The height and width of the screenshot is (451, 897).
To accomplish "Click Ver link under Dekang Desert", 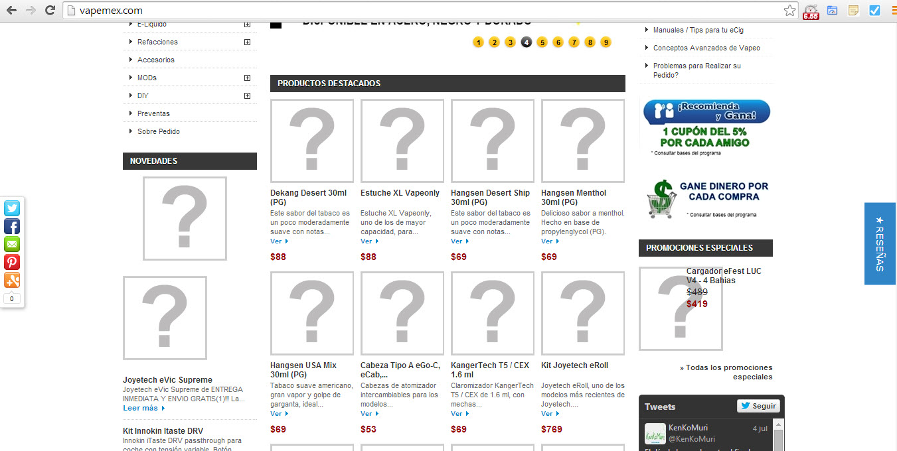I will click(x=279, y=241).
